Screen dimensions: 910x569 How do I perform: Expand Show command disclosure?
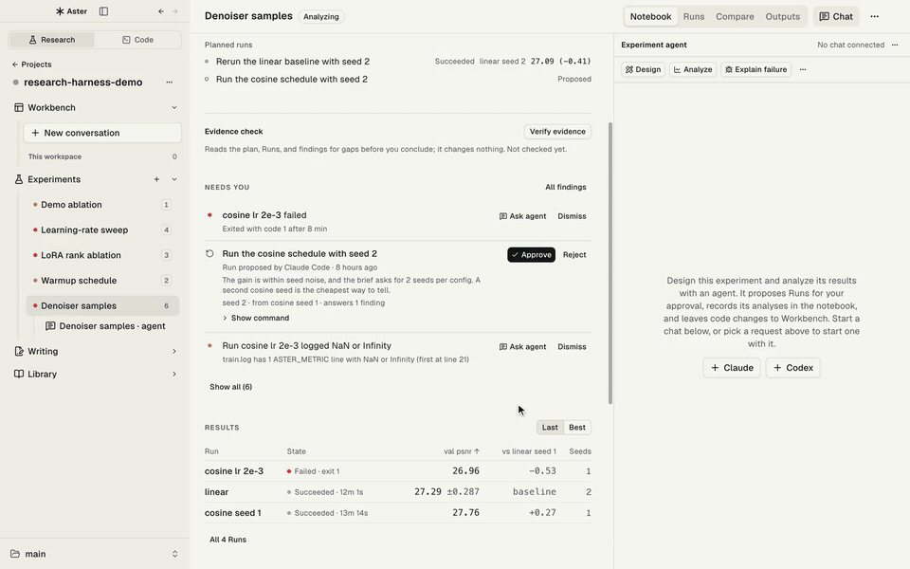255,319
